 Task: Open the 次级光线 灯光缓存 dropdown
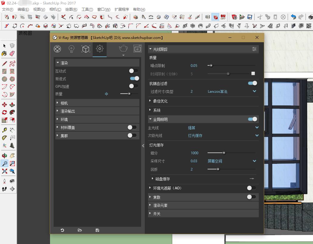223,136
